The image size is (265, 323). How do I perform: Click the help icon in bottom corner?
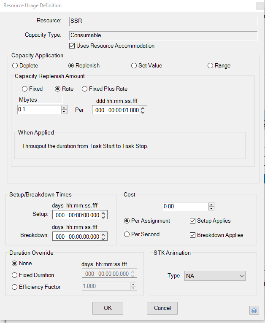(x=254, y=310)
